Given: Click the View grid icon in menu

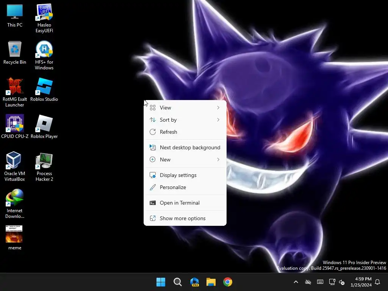Looking at the screenshot, I should click(153, 108).
